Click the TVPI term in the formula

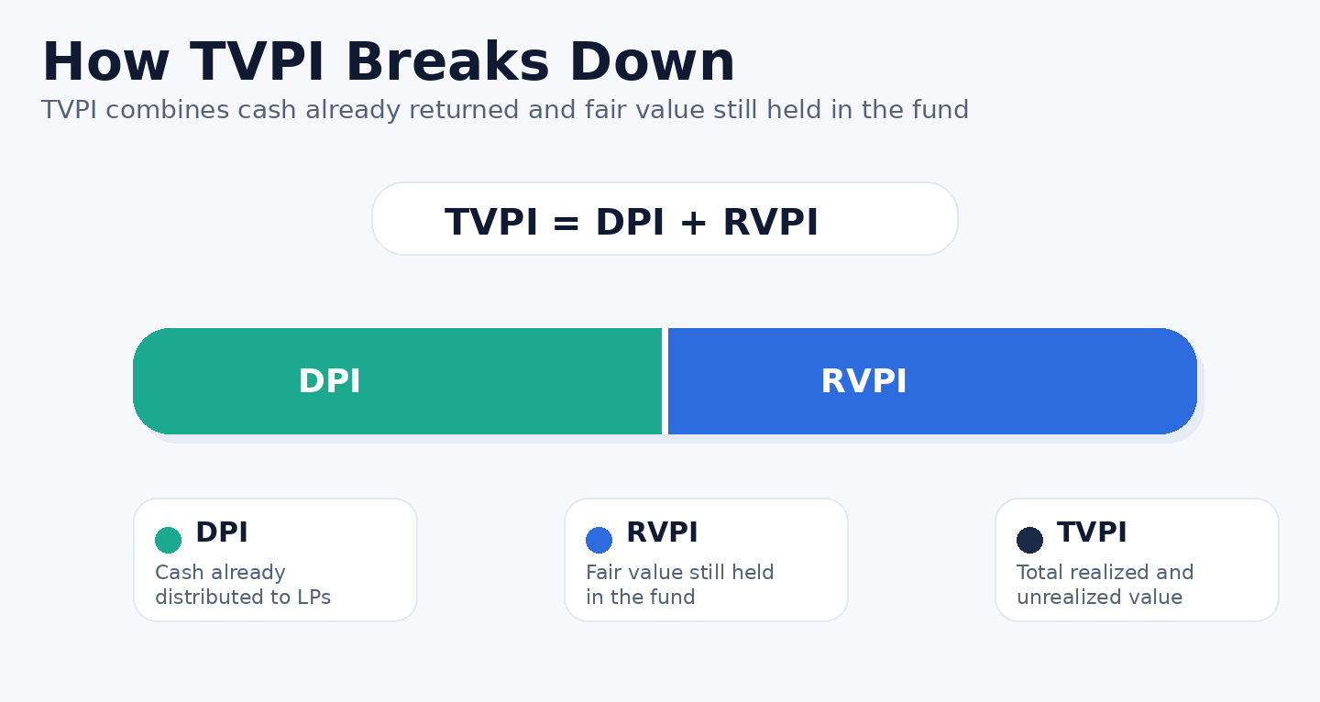491,223
